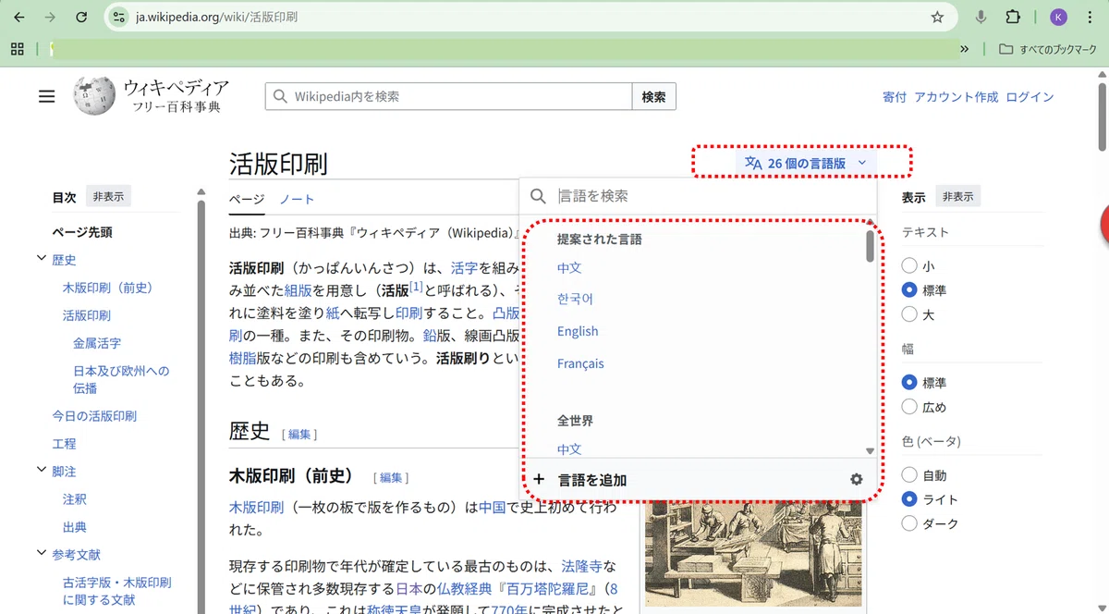
Task: Select width 広め radio button
Action: 909,407
